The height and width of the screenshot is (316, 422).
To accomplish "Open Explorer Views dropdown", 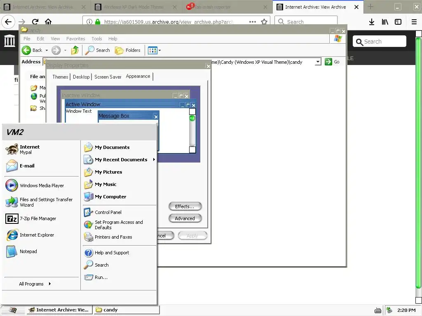I will coord(154,50).
